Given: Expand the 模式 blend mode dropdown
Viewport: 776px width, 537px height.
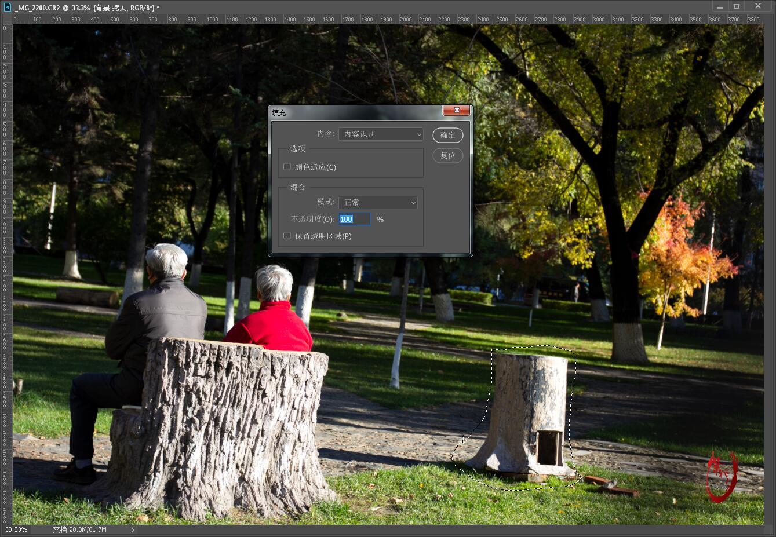Looking at the screenshot, I should (x=378, y=202).
